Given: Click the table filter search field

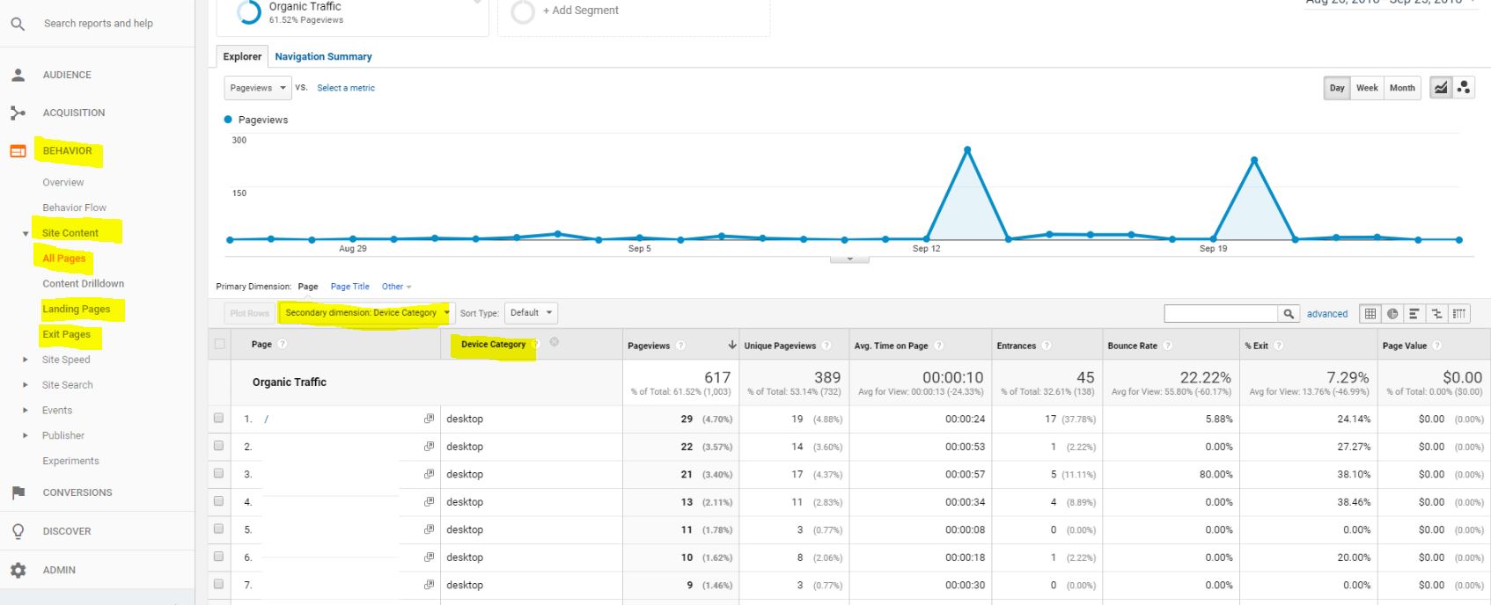Looking at the screenshot, I should click(x=1220, y=314).
